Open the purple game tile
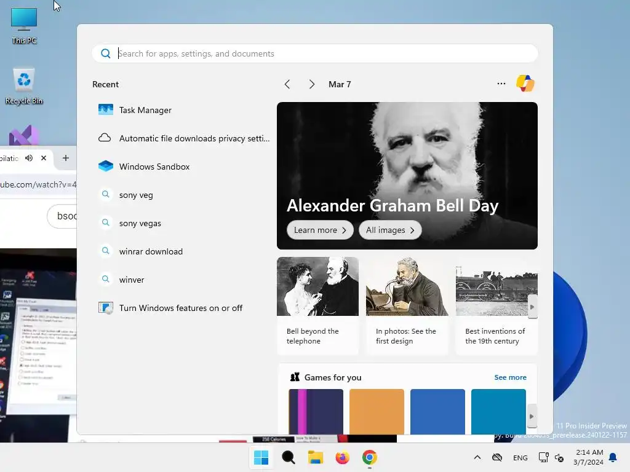This screenshot has height=472, width=630. [x=316, y=411]
